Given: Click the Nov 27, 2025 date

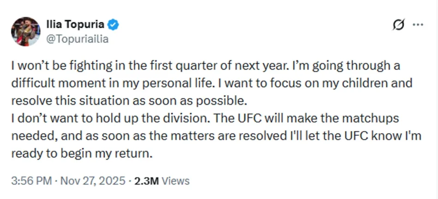Looking at the screenshot, I should point(92,181).
